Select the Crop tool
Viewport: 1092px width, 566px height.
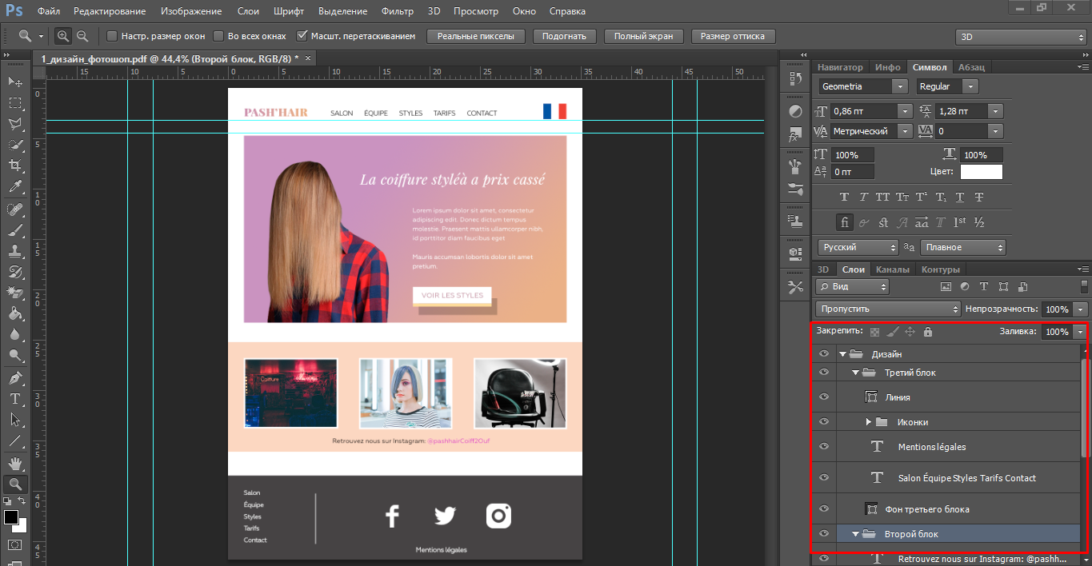click(x=14, y=165)
